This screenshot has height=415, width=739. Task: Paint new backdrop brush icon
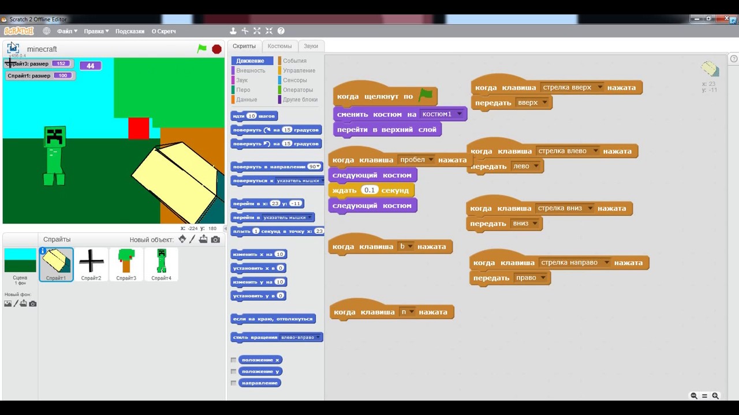[16, 304]
